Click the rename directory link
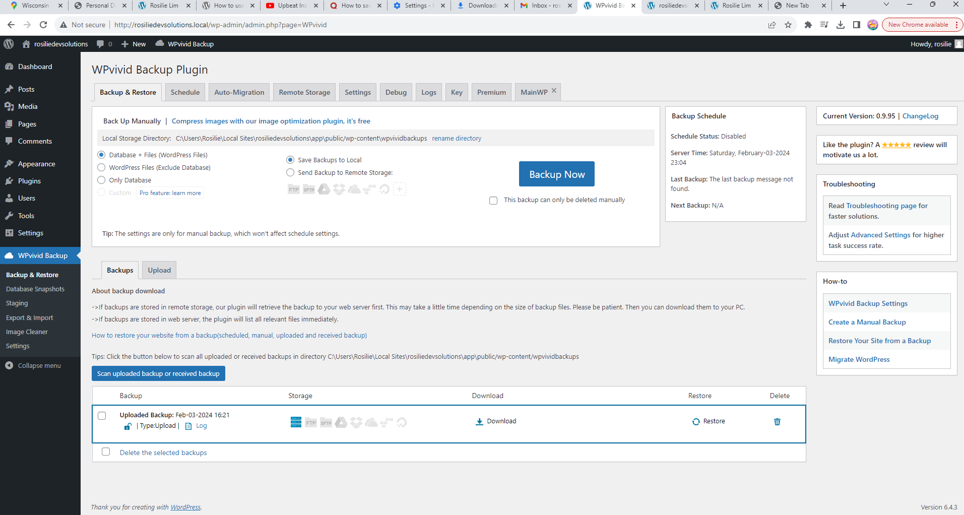 click(457, 138)
